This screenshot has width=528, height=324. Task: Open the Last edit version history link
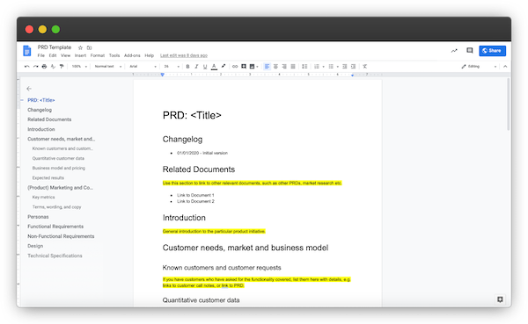pos(184,55)
